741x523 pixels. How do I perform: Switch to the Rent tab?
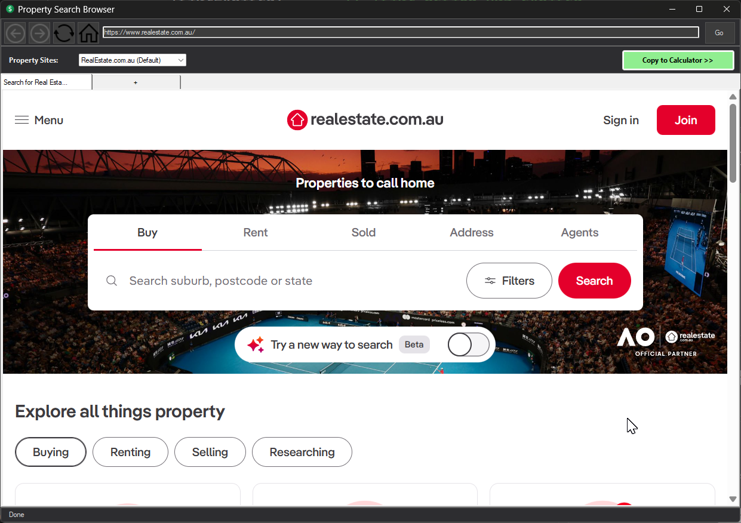255,232
